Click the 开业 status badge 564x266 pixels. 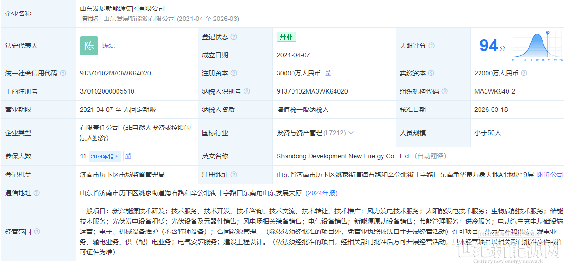[x=286, y=37]
